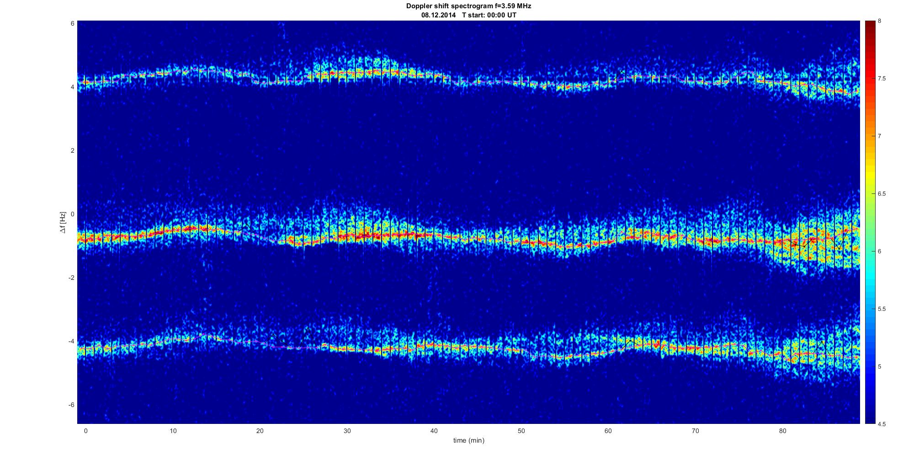Click the x-axis tick label '20'
914x455 pixels.
[x=260, y=431]
